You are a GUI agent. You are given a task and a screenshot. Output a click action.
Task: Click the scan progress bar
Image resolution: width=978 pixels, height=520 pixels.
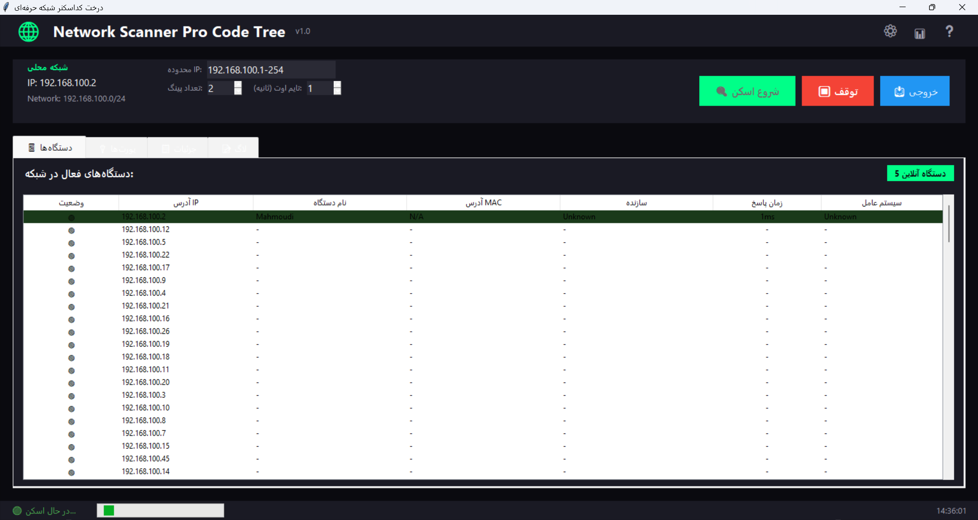(x=161, y=510)
